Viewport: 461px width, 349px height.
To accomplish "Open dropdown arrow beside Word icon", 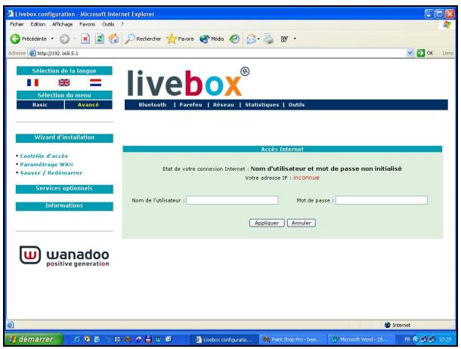I will coord(295,39).
